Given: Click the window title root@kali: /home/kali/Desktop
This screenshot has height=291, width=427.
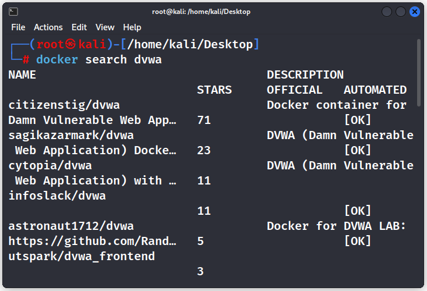Looking at the screenshot, I should tap(201, 12).
